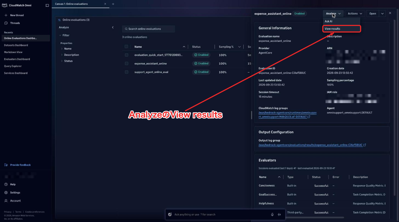Click the horizontal scrollbar under the Evaluators table

(315, 218)
